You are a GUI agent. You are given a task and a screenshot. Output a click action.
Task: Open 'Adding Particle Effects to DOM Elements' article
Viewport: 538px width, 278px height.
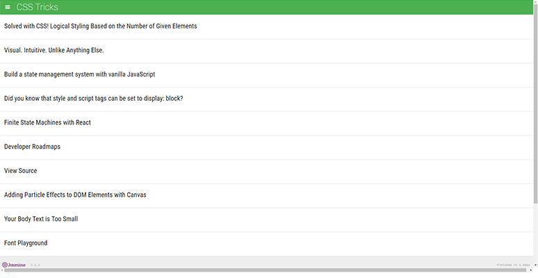point(75,195)
